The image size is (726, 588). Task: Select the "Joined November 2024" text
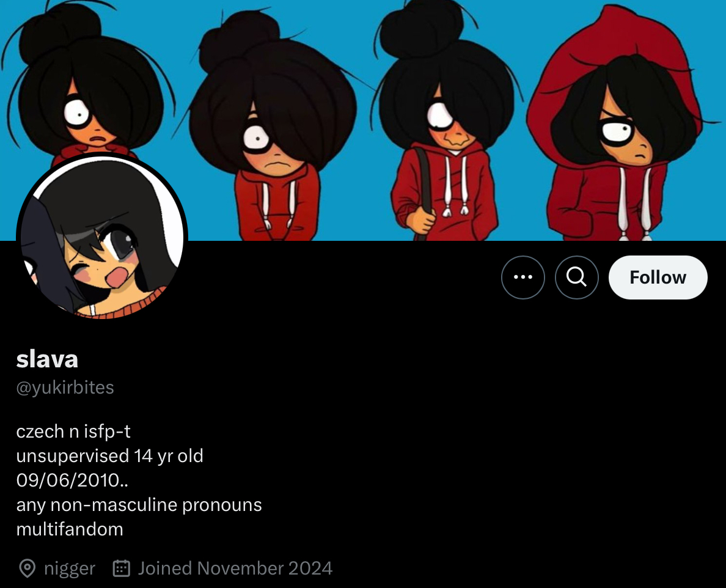click(x=235, y=568)
